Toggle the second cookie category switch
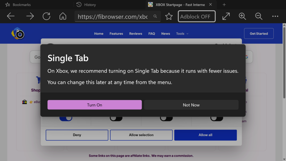This screenshot has width=286, height=161. point(116,119)
